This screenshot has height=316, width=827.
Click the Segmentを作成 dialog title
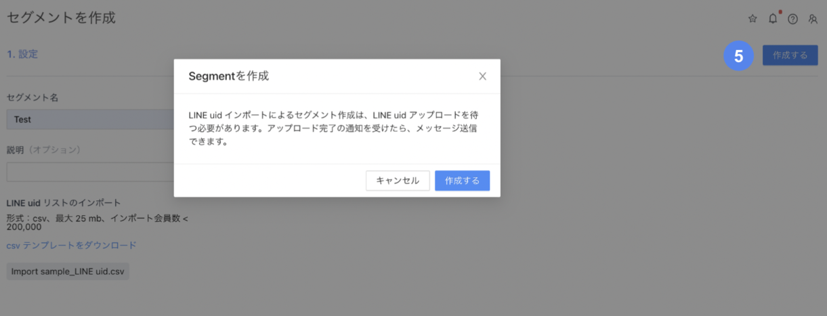click(228, 76)
